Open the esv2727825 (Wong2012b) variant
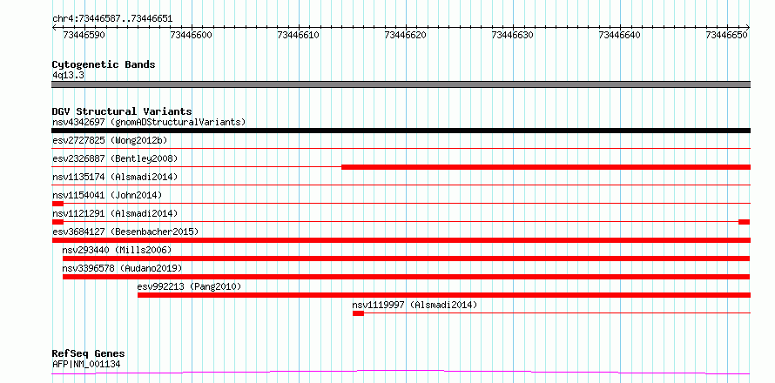This screenshot has width=775, height=383. 110,140
